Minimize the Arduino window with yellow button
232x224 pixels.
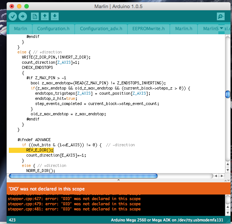19,6
